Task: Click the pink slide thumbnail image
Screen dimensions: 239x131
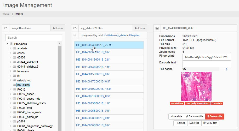Action: (196, 86)
